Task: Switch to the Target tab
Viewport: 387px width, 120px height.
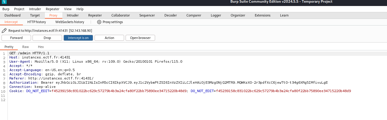Action: 35,15
